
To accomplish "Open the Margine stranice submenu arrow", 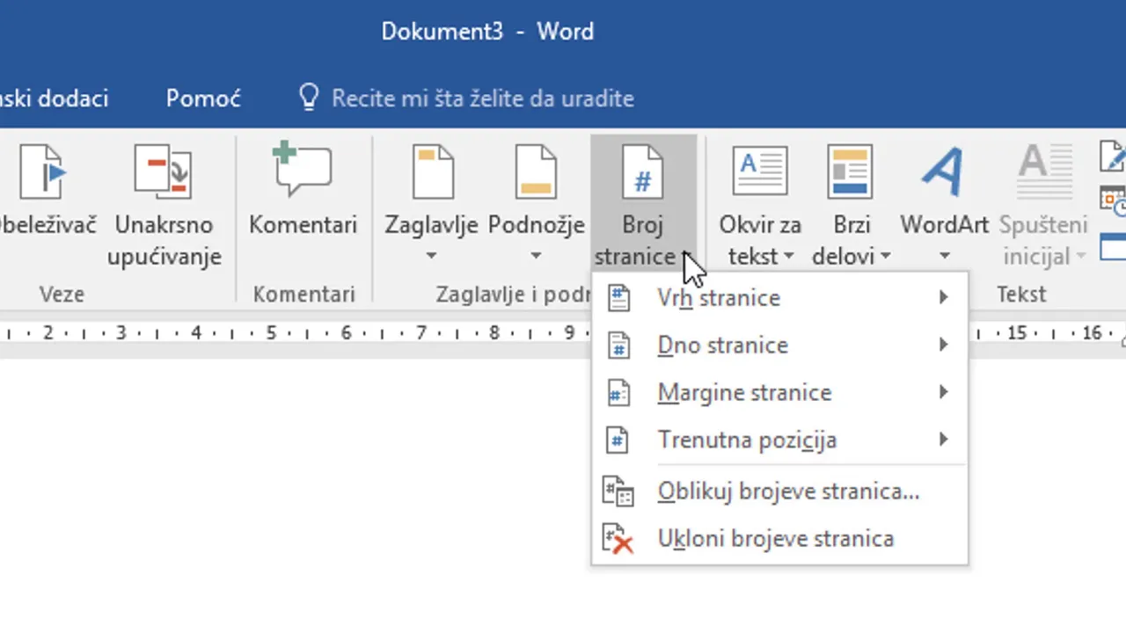I will click(943, 392).
